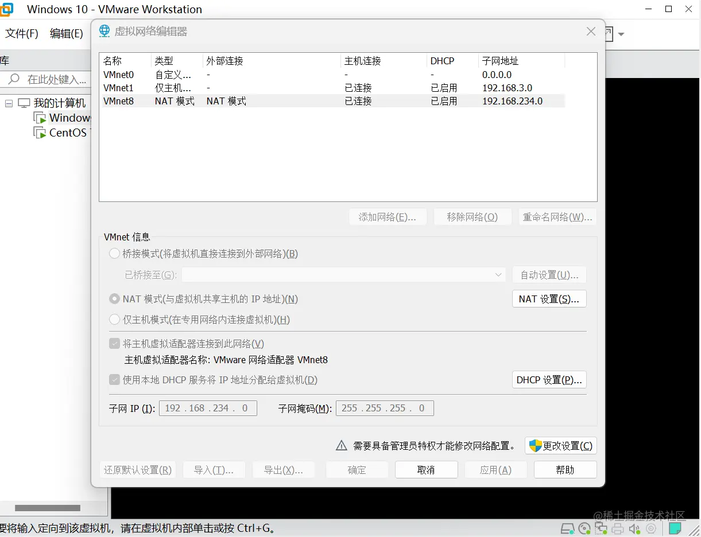Click the 还原默认设置(R) button
The height and width of the screenshot is (537, 701).
138,470
